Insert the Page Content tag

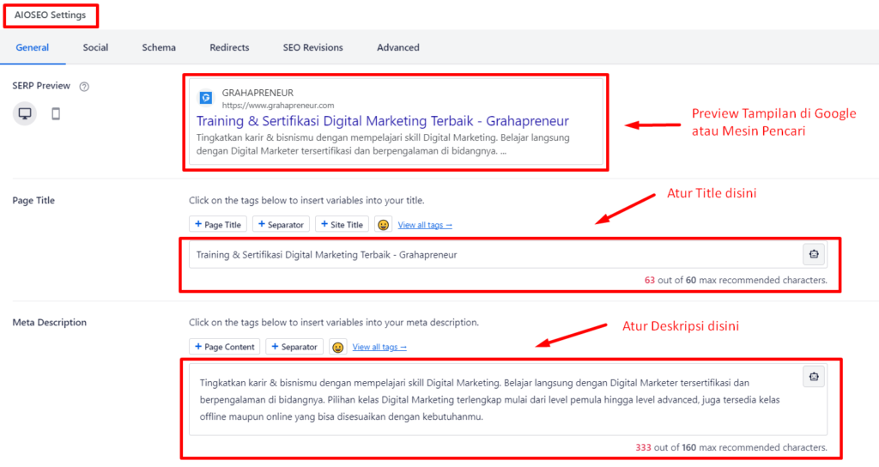tap(224, 347)
